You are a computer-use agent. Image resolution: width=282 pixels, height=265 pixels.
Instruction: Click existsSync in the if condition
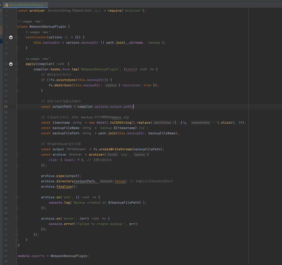pos(66,80)
